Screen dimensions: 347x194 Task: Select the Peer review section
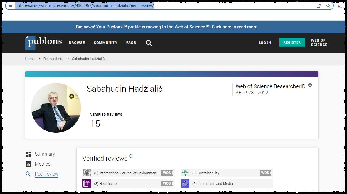(x=46, y=174)
